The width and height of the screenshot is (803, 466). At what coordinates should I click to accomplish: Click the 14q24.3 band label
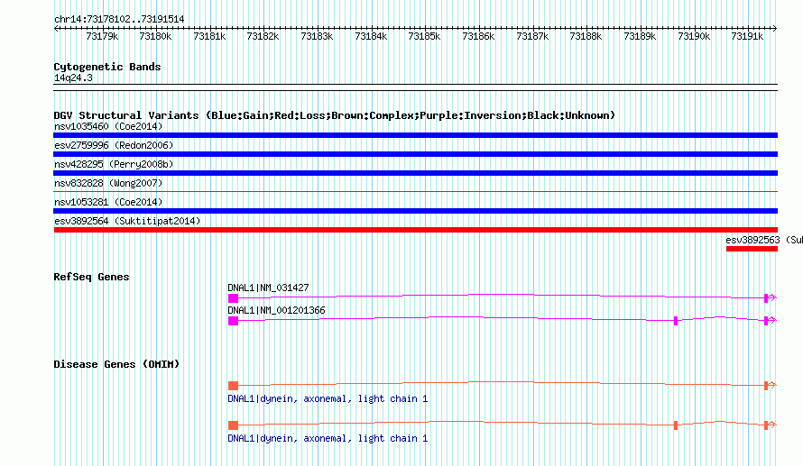73,78
